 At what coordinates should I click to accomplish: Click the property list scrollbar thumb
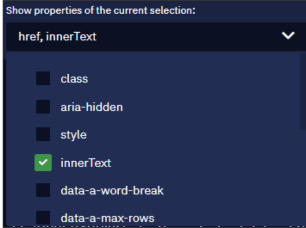point(303,91)
